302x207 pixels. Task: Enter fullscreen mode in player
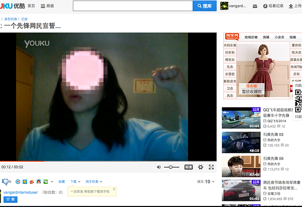pos(211,167)
